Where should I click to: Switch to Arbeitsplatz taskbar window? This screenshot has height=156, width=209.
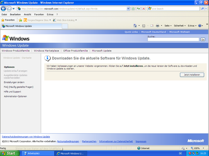point(38,154)
